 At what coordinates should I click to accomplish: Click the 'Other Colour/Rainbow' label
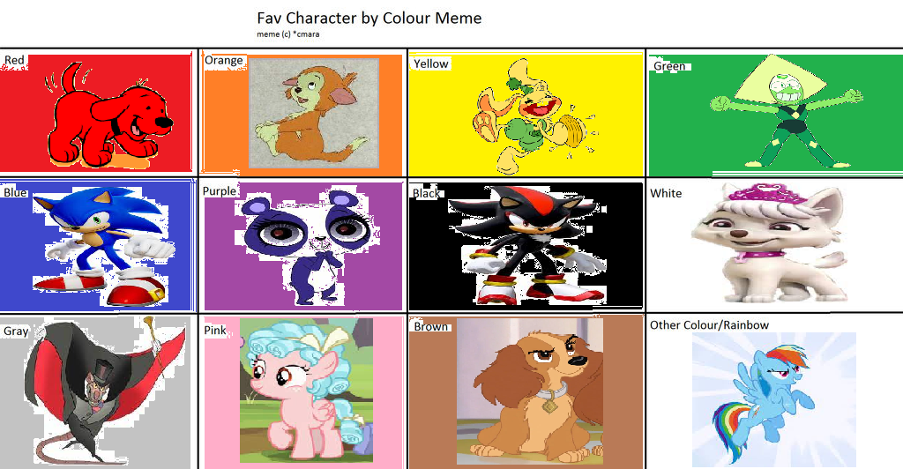tap(709, 325)
